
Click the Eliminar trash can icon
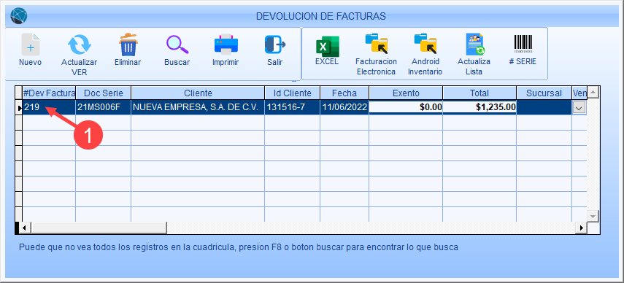[128, 44]
